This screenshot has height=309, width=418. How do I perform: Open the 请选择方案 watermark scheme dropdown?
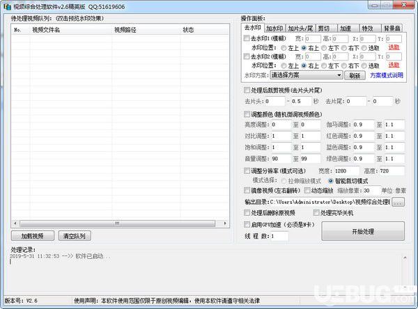tap(306, 75)
